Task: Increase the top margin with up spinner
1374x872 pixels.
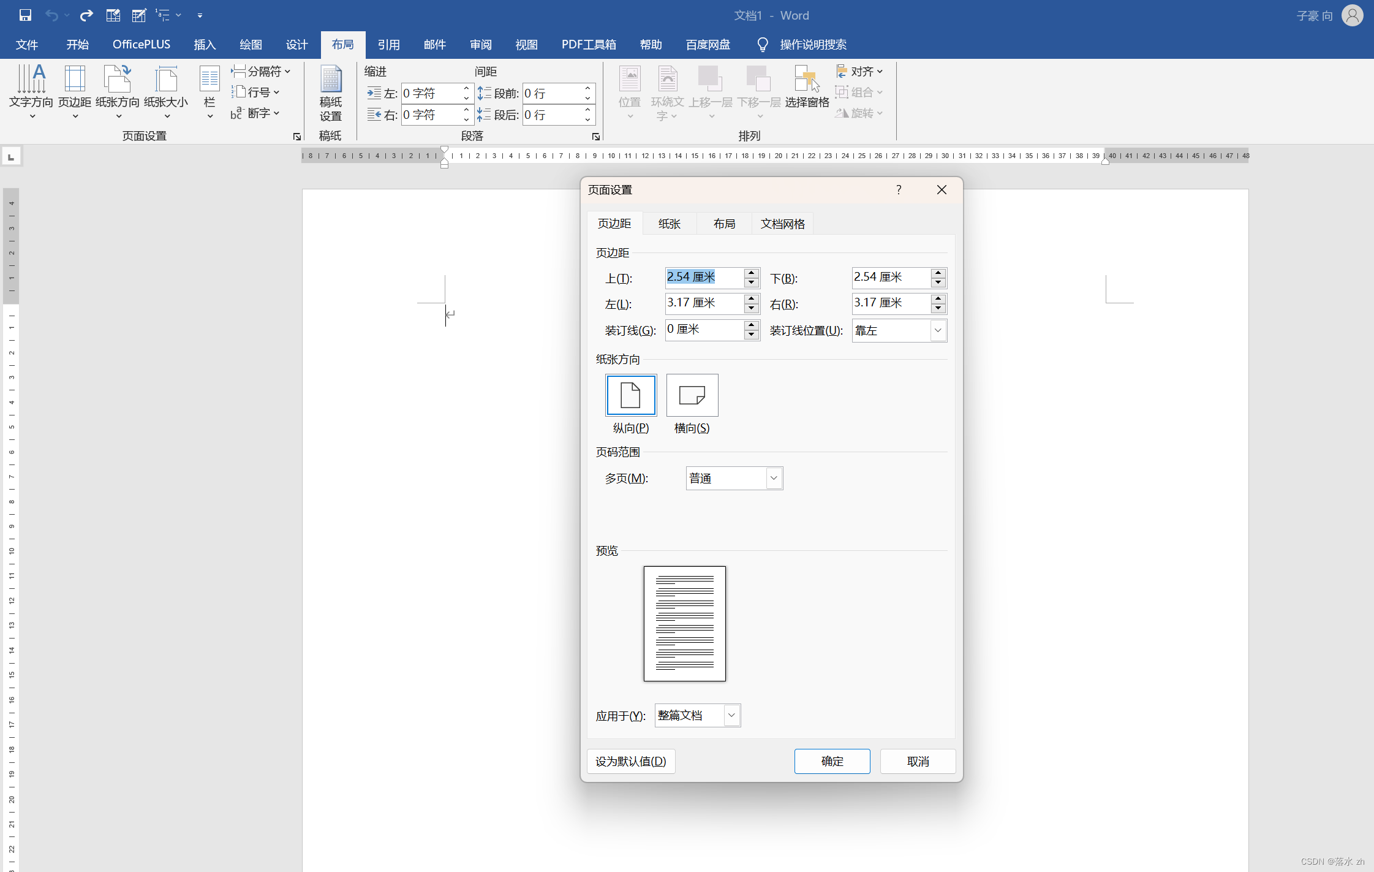Action: pos(752,273)
